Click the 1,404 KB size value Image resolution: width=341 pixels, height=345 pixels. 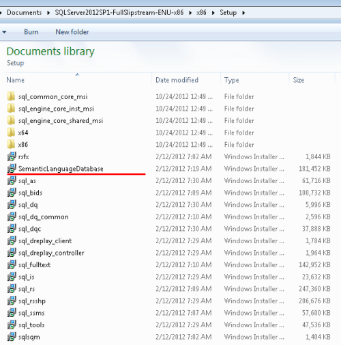[318, 337]
